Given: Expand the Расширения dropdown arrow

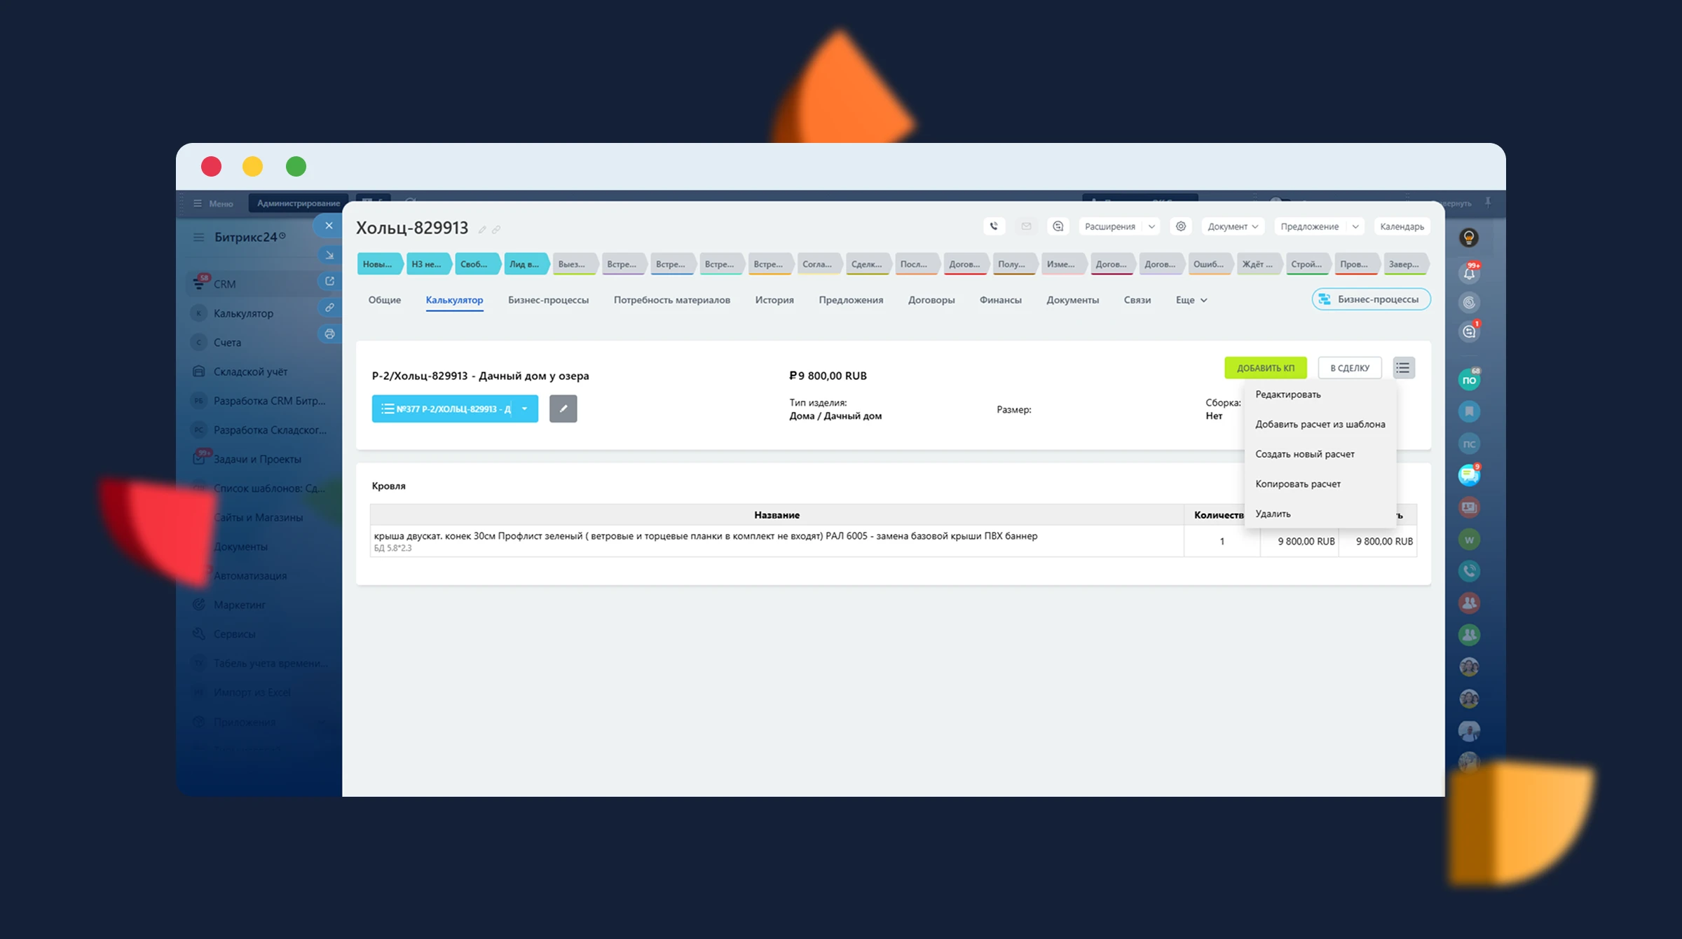Looking at the screenshot, I should click(1151, 226).
